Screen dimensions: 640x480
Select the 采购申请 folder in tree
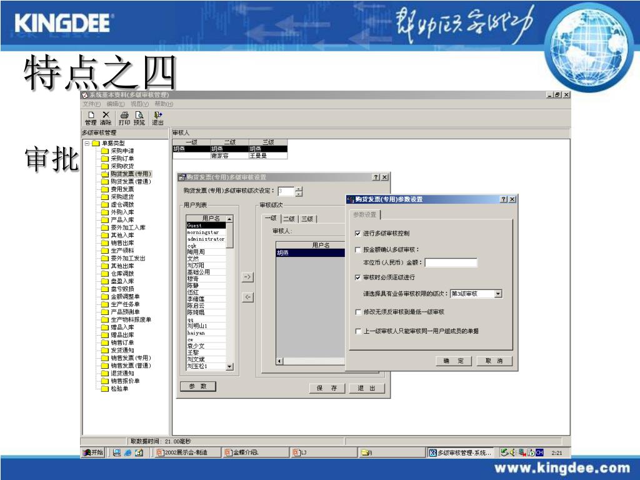[x=117, y=151]
